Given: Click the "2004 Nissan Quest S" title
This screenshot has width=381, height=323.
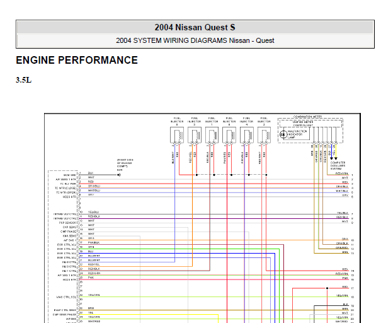Looking at the screenshot, I should click(x=195, y=27).
